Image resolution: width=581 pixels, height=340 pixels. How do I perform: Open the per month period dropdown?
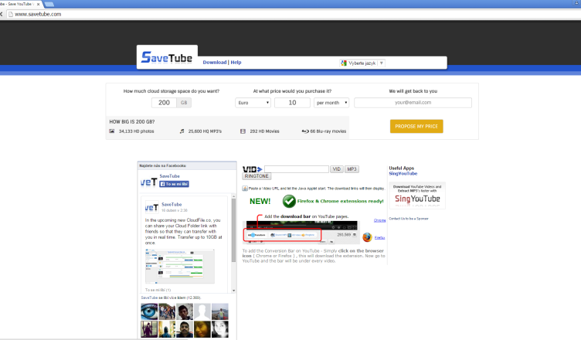[x=331, y=103]
